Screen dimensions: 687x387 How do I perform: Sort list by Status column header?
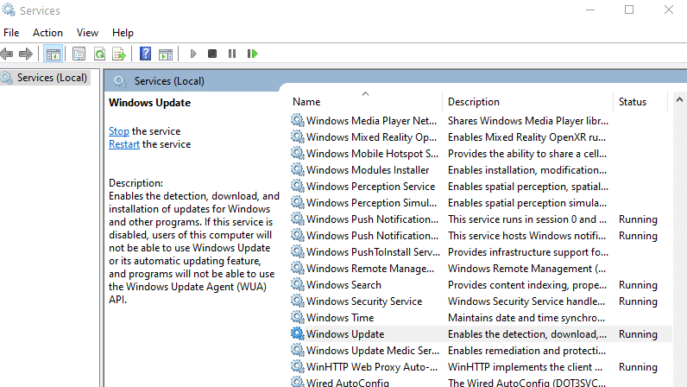coord(632,102)
